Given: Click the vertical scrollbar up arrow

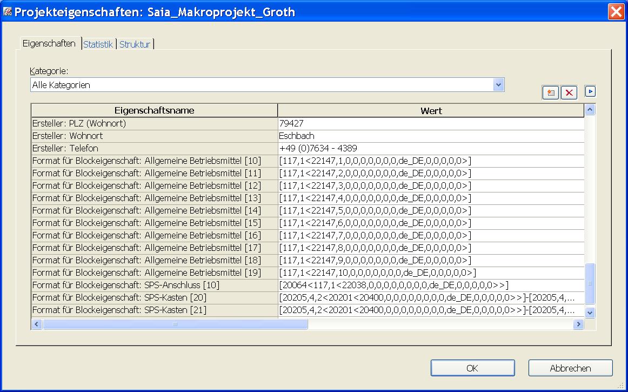Looking at the screenshot, I should pyautogui.click(x=590, y=110).
